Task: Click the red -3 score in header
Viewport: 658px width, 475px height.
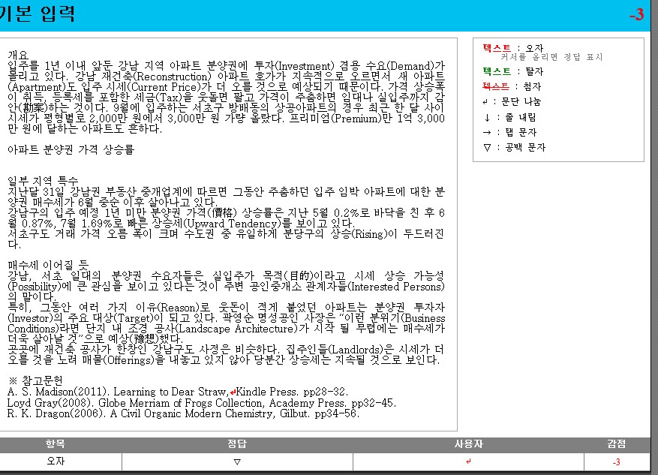Action: 635,15
